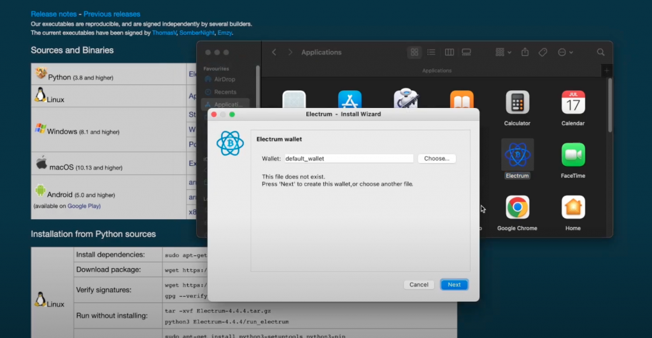Click into the Wallet name field
Viewport: 652px width, 338px height.
coord(349,158)
